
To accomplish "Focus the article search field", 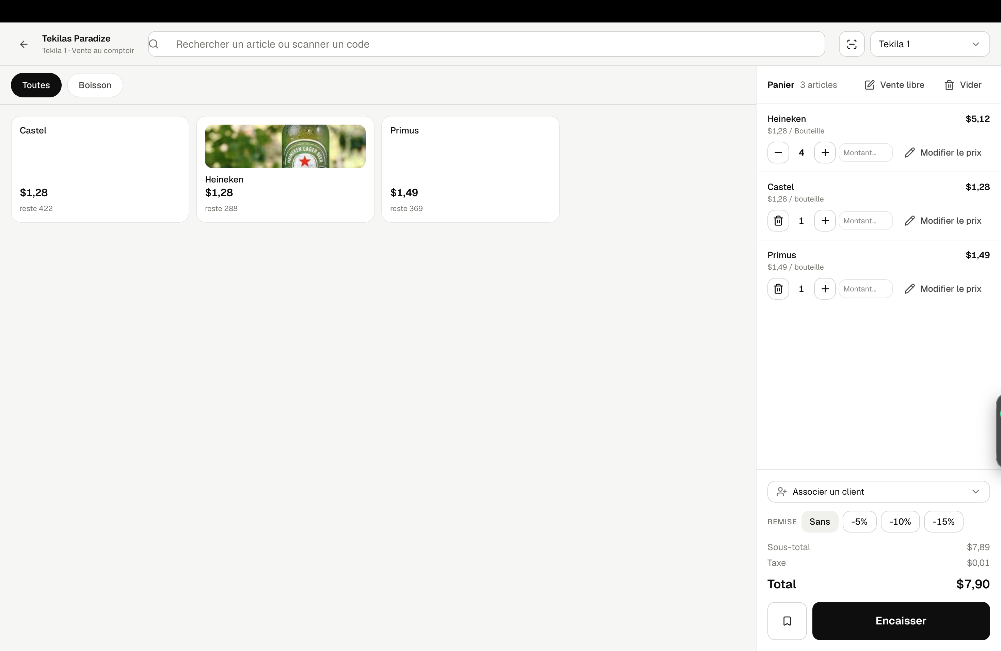I will pyautogui.click(x=486, y=44).
